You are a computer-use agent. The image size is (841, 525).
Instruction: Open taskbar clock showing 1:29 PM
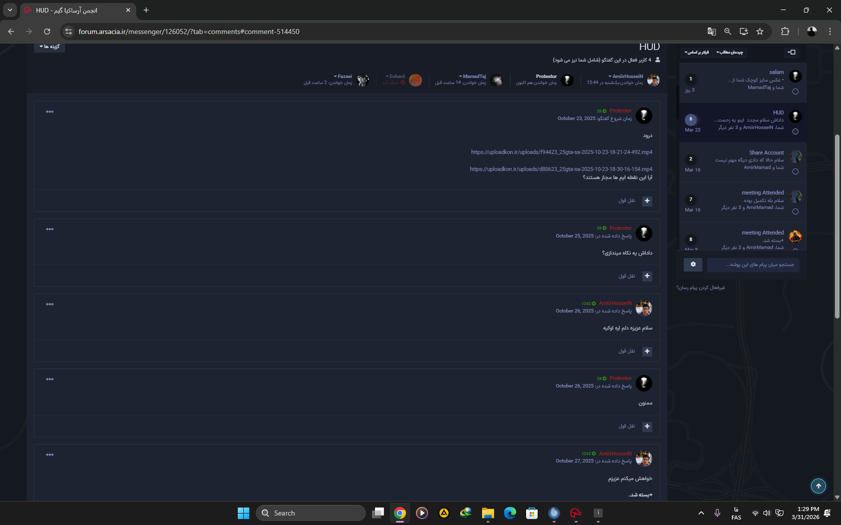[x=805, y=513]
